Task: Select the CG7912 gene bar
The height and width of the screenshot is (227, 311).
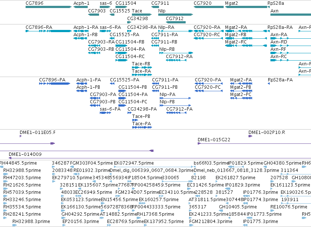Action: pyautogui.click(x=176, y=22)
